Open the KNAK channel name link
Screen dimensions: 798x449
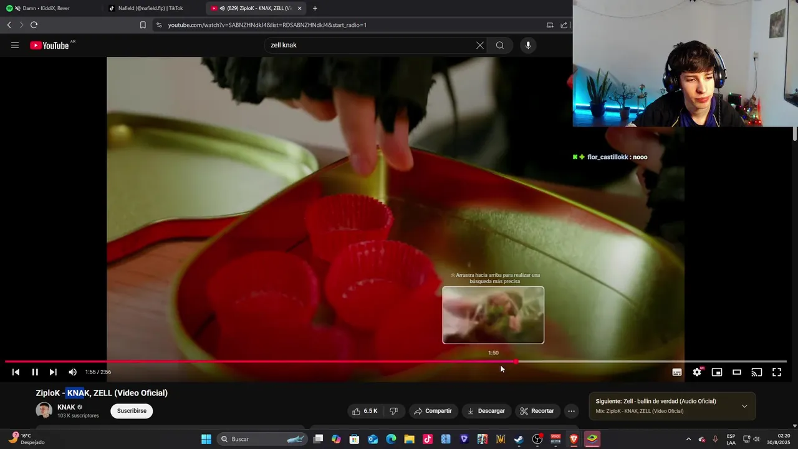tap(66, 407)
